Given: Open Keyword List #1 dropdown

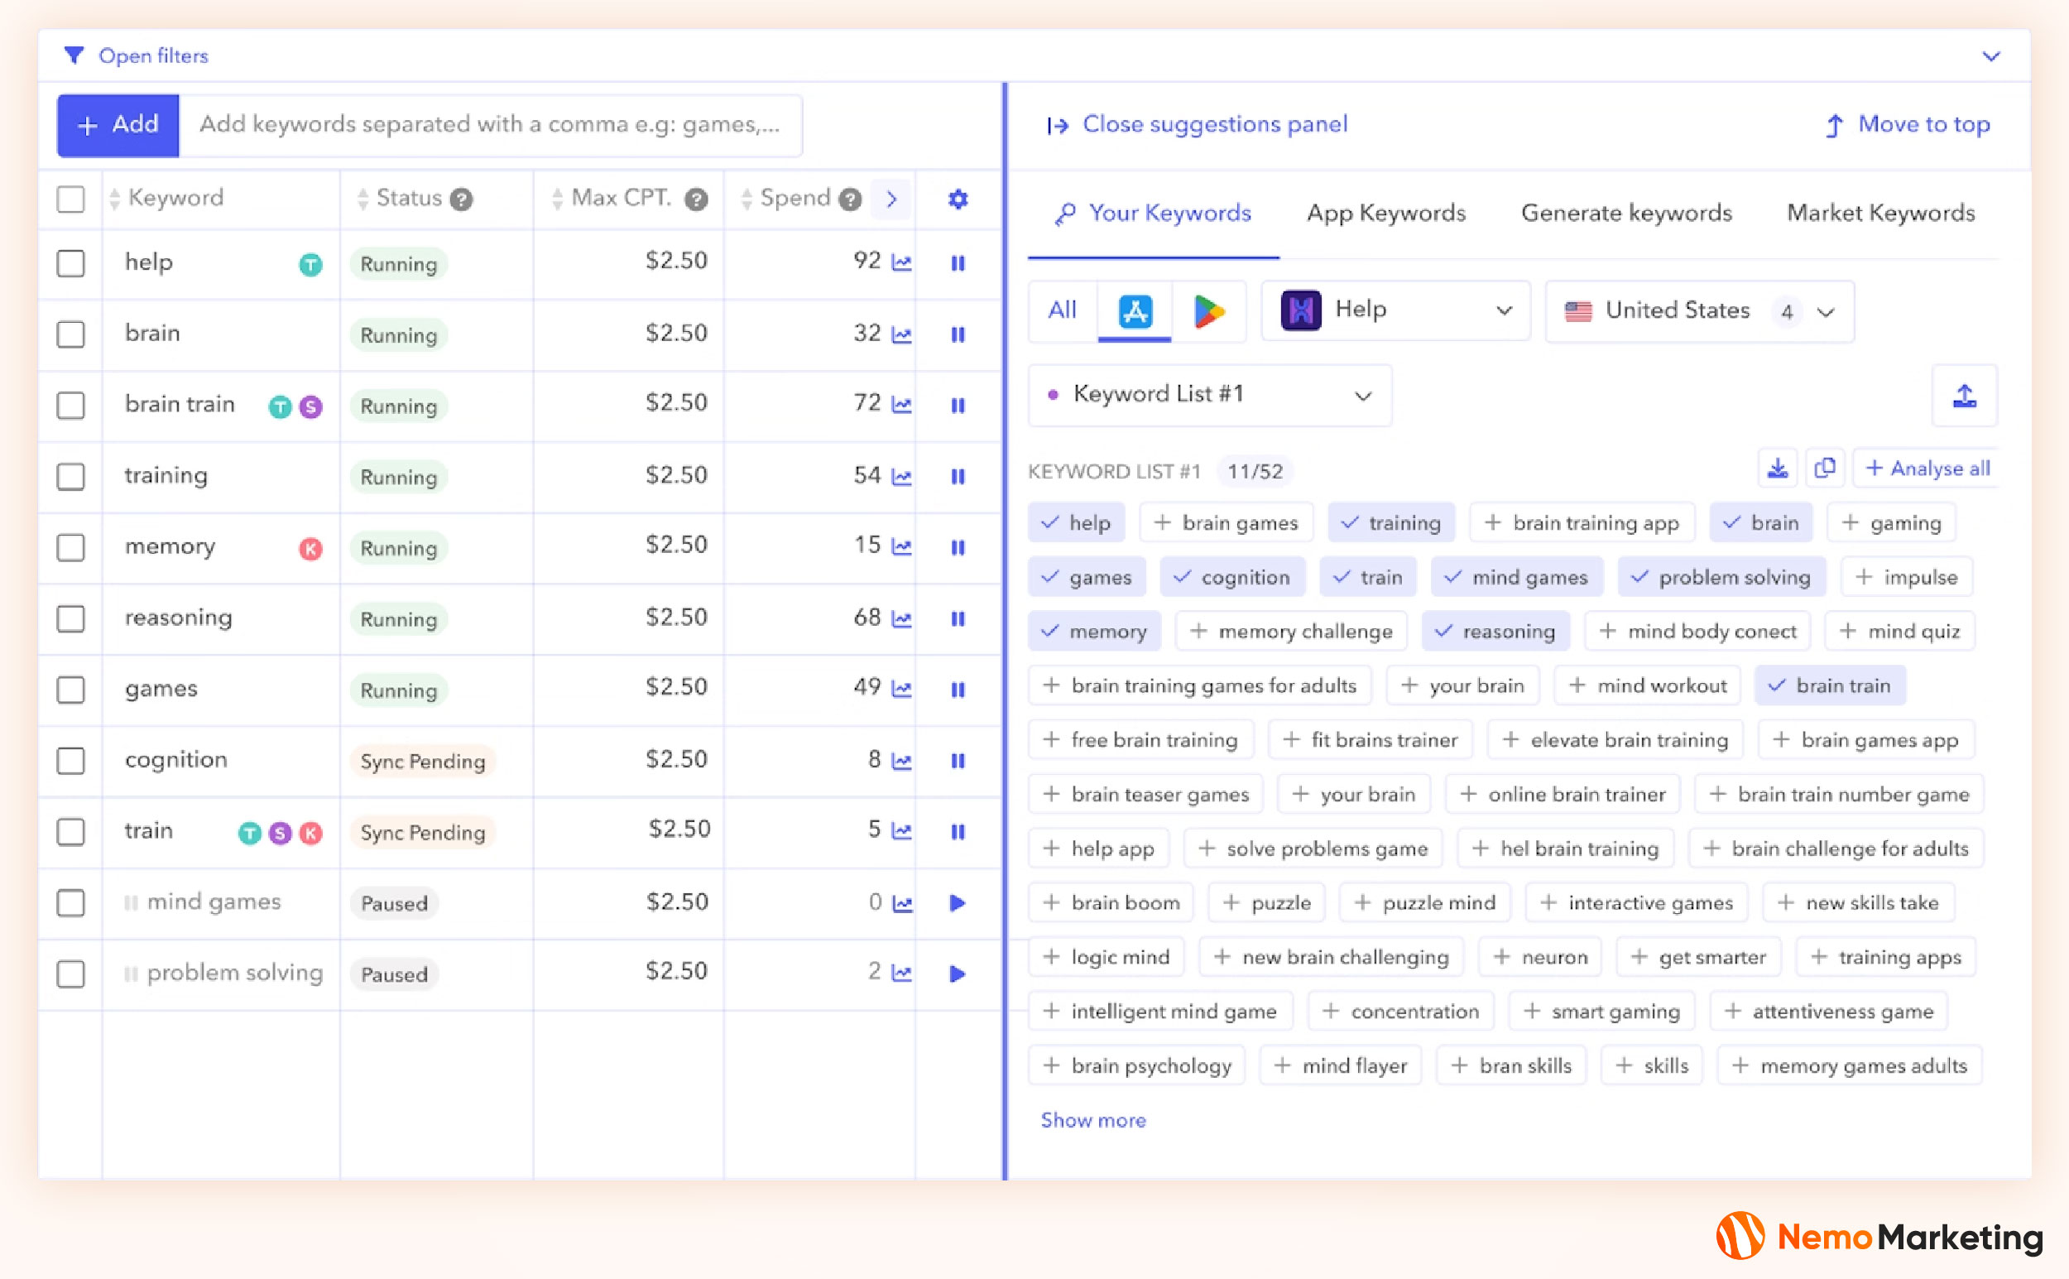Looking at the screenshot, I should (1209, 395).
